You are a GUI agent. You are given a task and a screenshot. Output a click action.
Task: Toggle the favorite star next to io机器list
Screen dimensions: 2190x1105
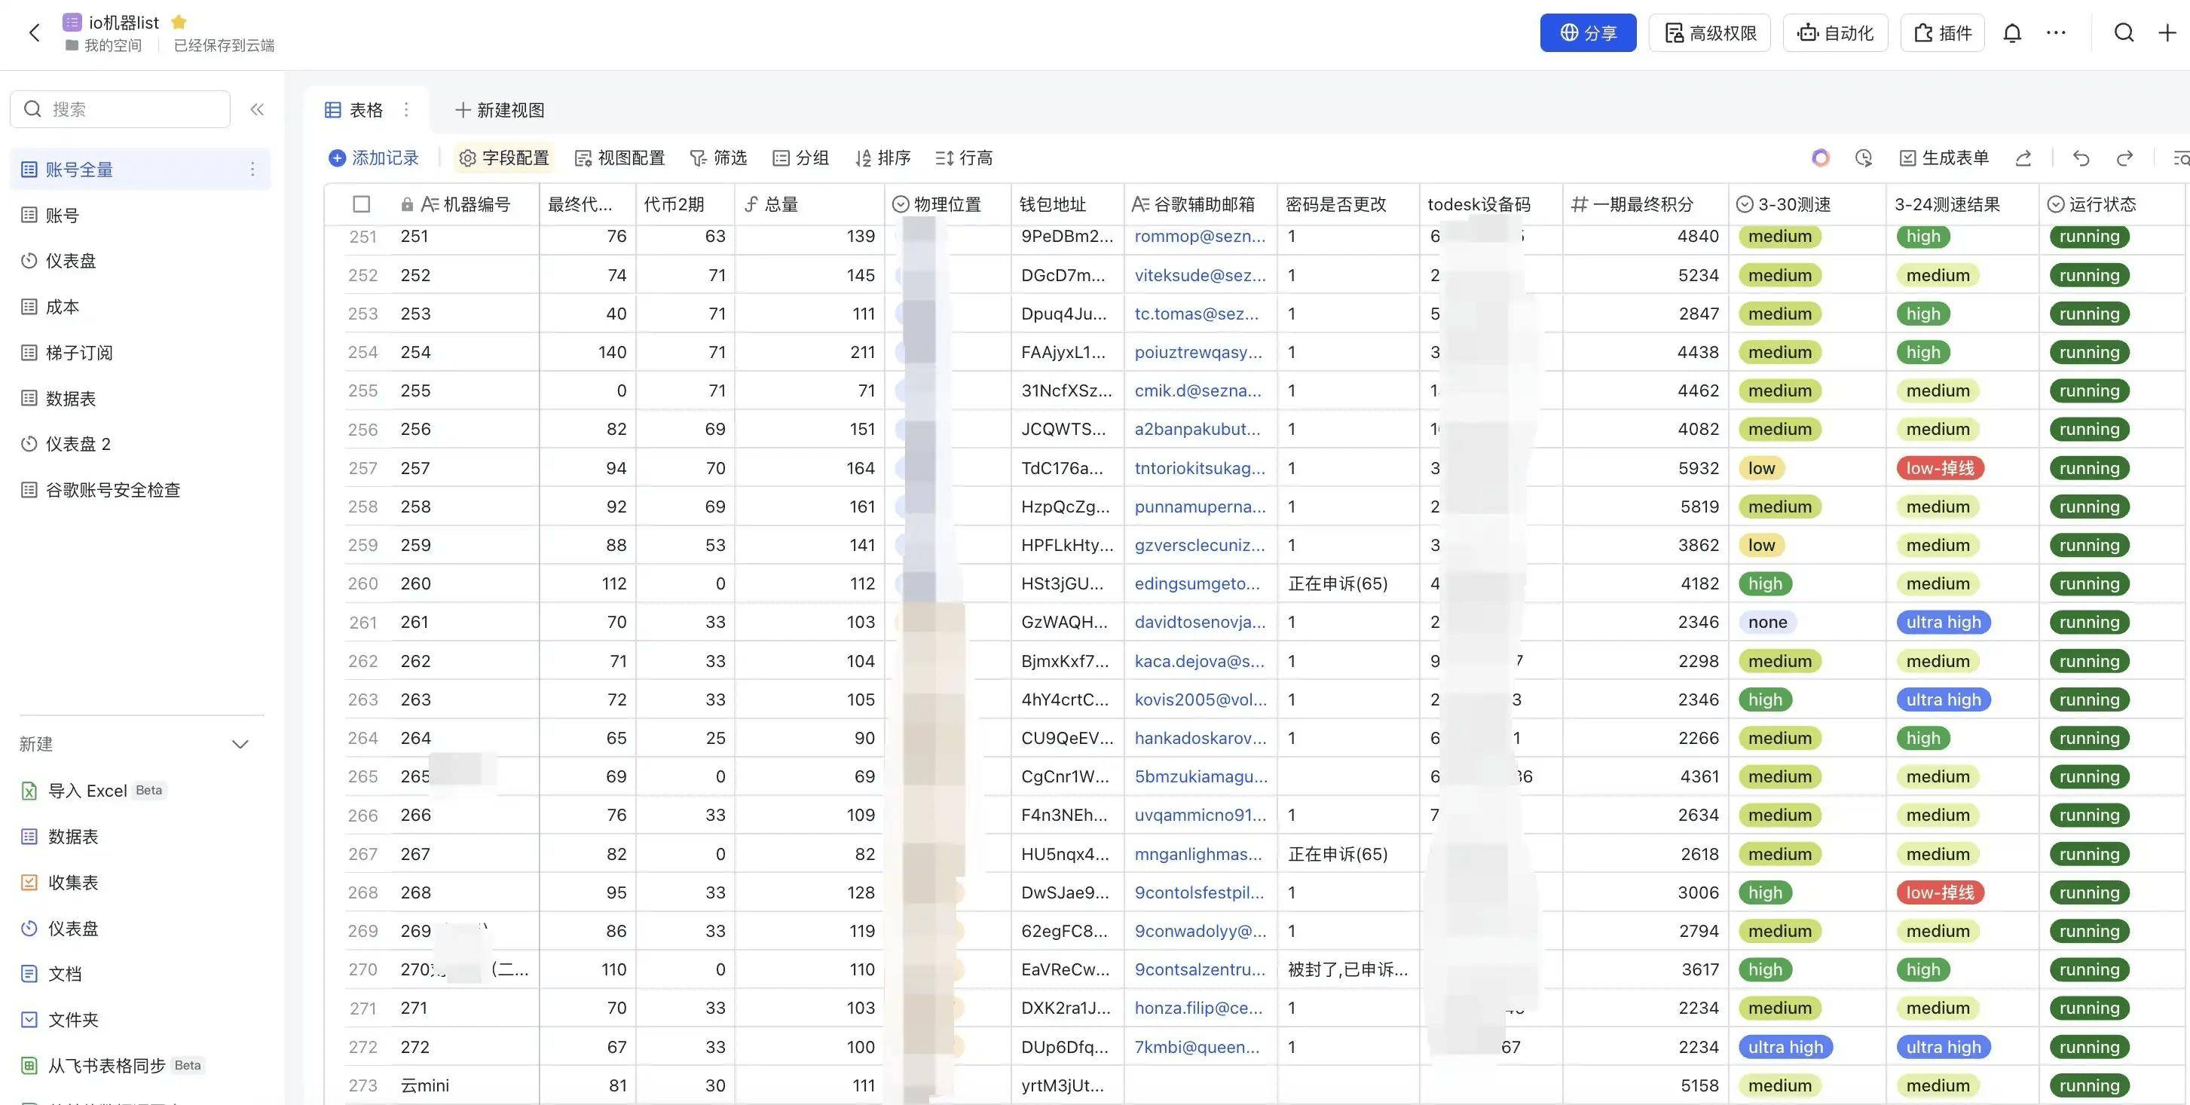pos(179,22)
